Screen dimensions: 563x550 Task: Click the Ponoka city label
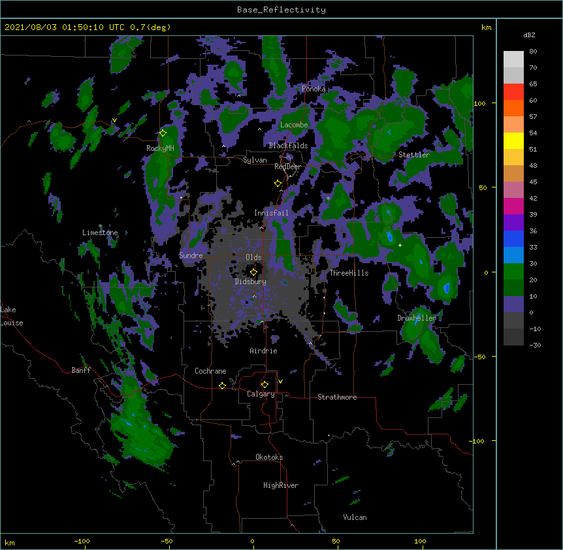314,89
